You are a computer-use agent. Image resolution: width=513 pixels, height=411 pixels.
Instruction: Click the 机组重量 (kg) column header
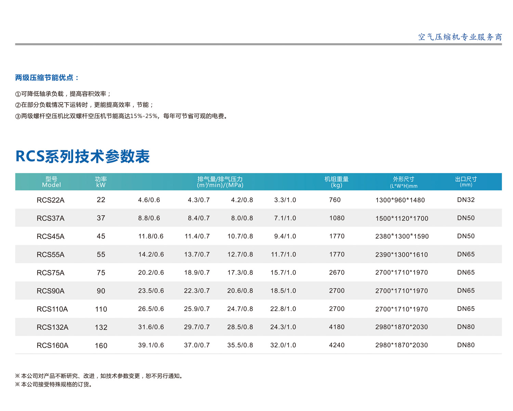click(337, 182)
